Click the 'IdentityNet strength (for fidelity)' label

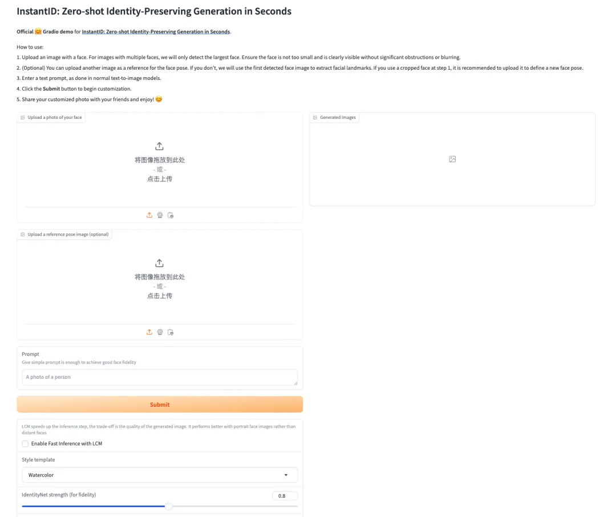[59, 495]
